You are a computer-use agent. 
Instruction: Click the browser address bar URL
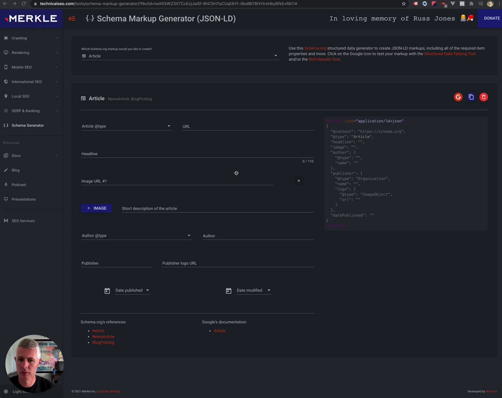(169, 4)
